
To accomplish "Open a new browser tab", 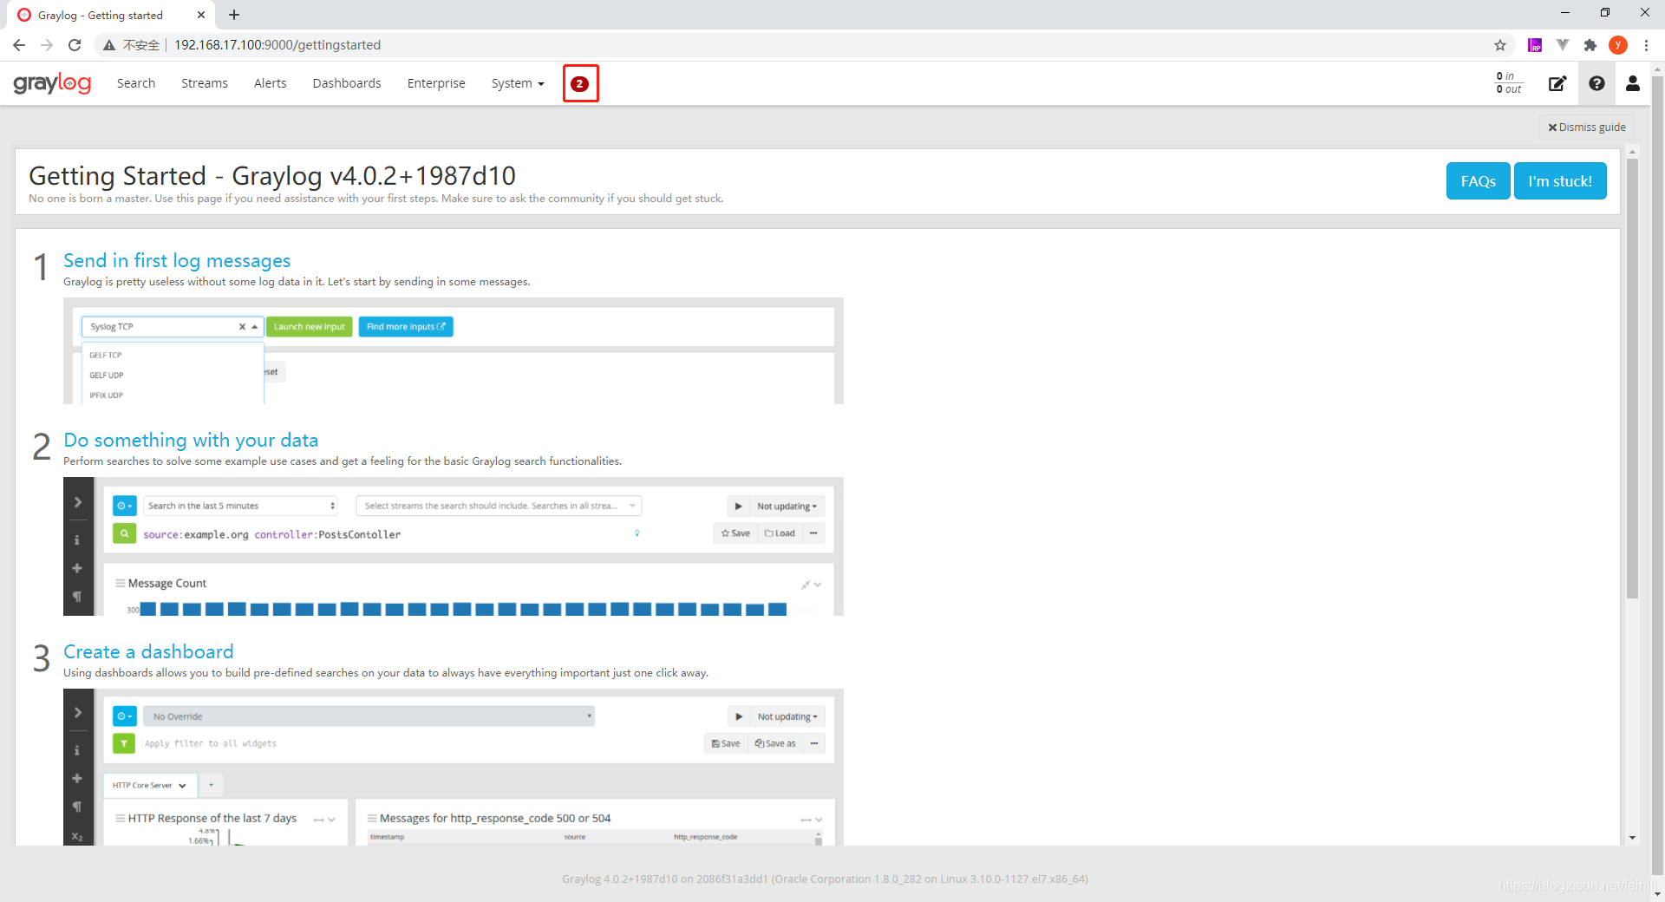I will [x=234, y=15].
